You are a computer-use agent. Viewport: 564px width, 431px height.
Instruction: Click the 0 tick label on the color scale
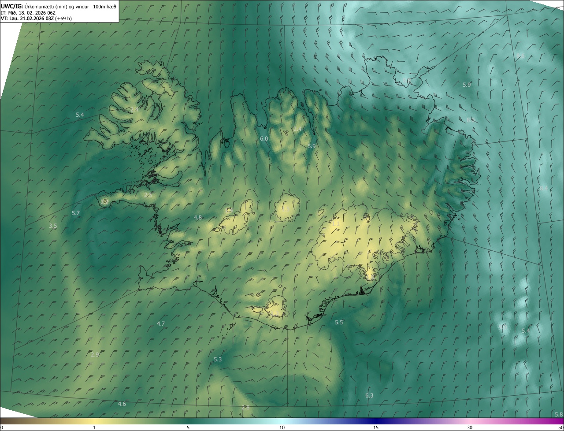(x=1, y=428)
